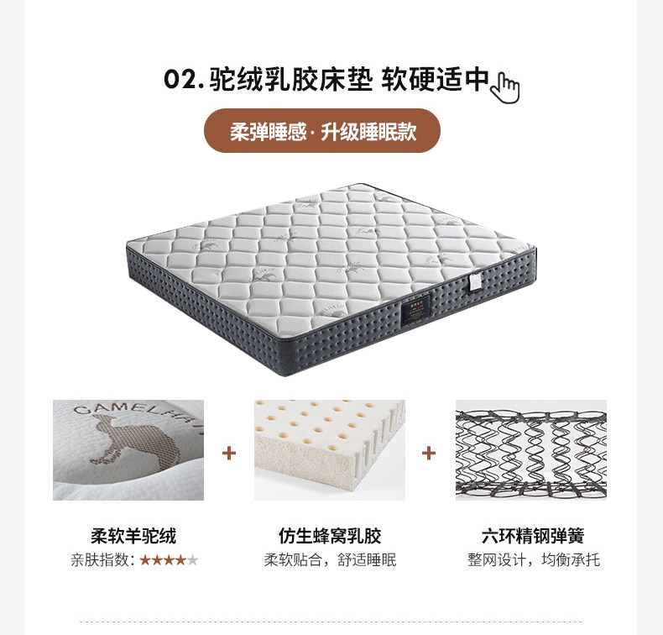Click the 柔软贴合，舒适睡眠 description text
This screenshot has width=663, height=635.
[330, 560]
